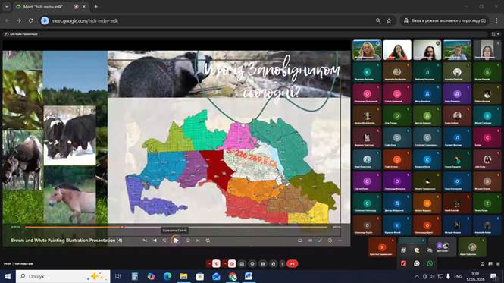This screenshot has width=504, height=283.
Task: Click the site information icon in address bar
Action: click(45, 20)
